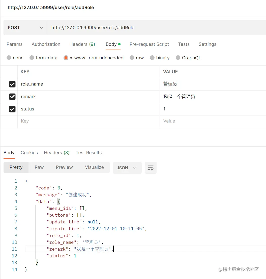Open the request Settings tab
The image size is (266, 279).
208,44
